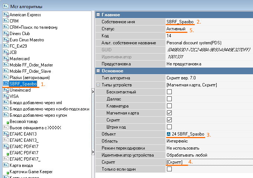Viewport: 253px width, 178px height.
Task: Collapse the Основное section
Action: pyautogui.click(x=98, y=71)
